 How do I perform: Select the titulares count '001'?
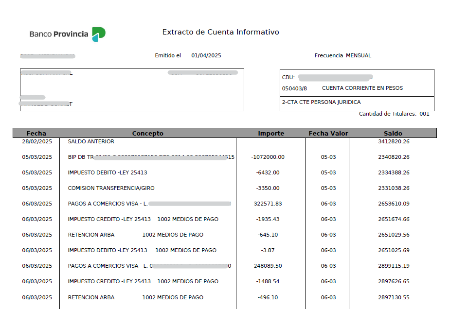tap(424, 114)
